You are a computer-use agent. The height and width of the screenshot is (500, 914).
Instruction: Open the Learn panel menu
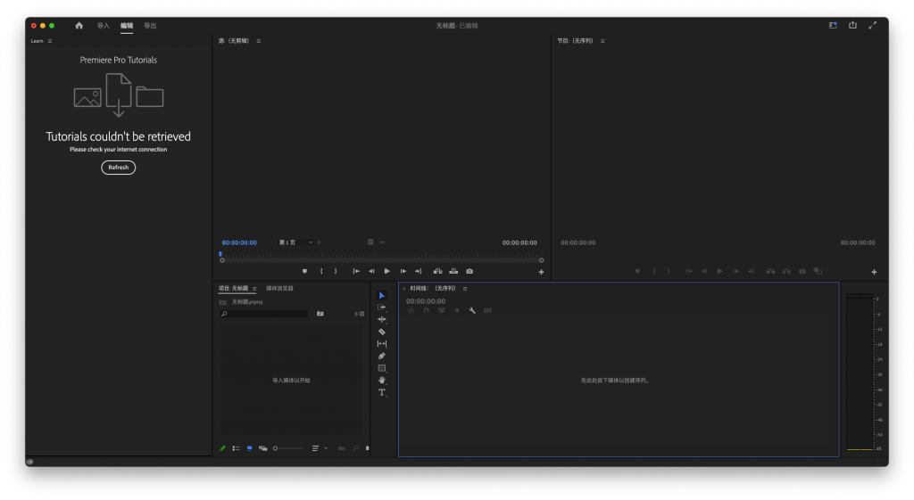(x=50, y=41)
